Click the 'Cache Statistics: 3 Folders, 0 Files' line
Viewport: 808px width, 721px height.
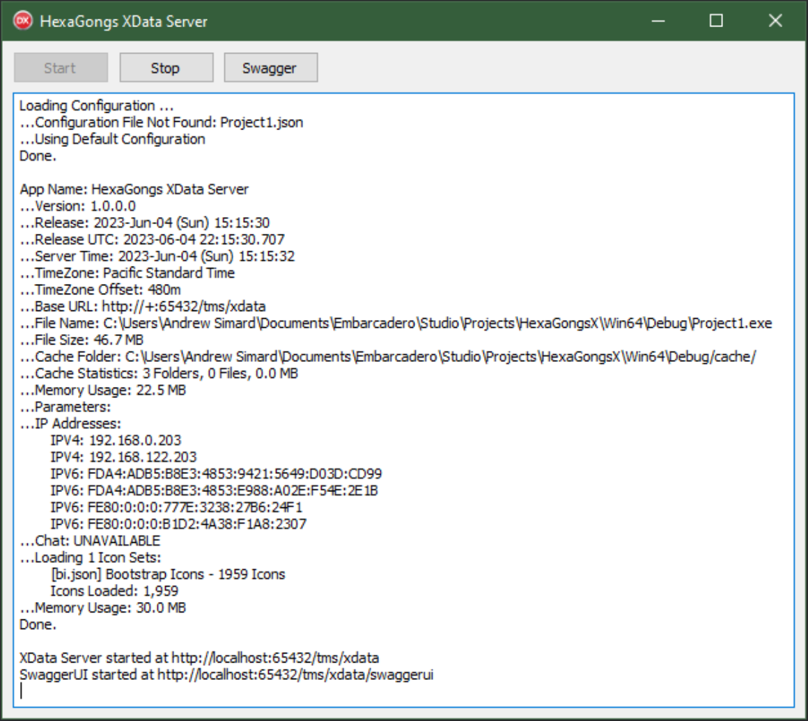click(159, 373)
